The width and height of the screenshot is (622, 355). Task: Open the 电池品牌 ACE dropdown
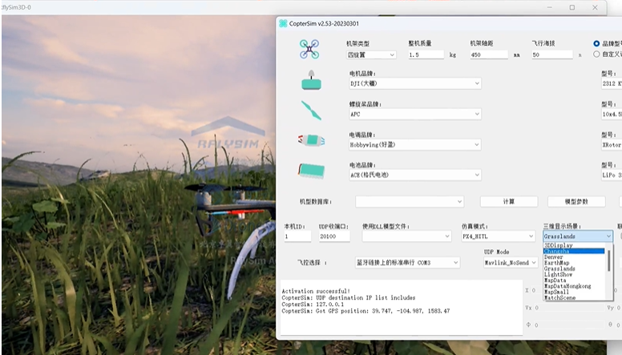pyautogui.click(x=415, y=175)
